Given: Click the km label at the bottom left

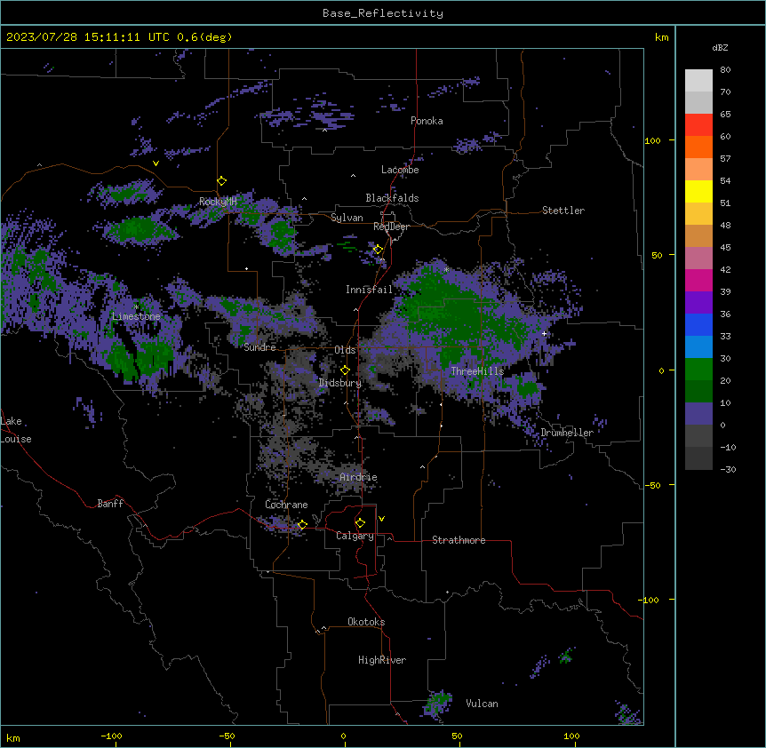Looking at the screenshot, I should pyautogui.click(x=13, y=737).
